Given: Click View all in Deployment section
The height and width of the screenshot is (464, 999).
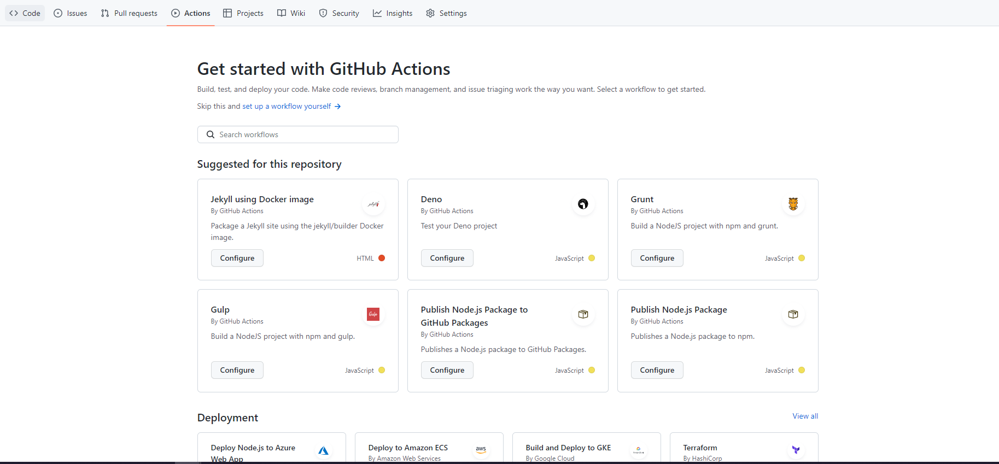Looking at the screenshot, I should click(805, 416).
